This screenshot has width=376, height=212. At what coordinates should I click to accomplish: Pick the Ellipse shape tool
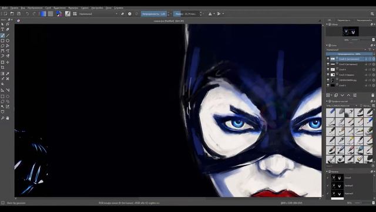click(8, 41)
